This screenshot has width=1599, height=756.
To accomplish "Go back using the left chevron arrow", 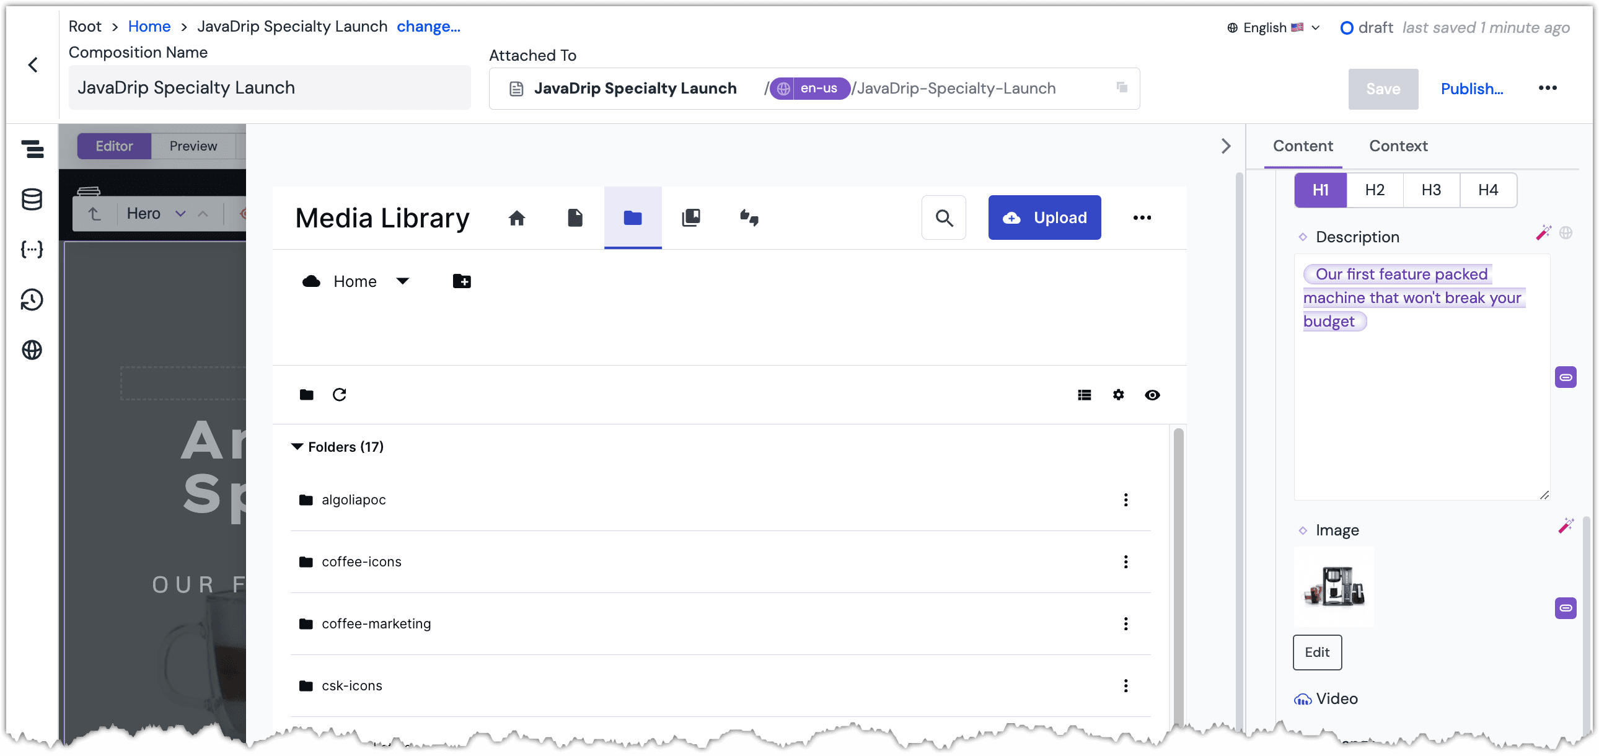I will [33, 64].
